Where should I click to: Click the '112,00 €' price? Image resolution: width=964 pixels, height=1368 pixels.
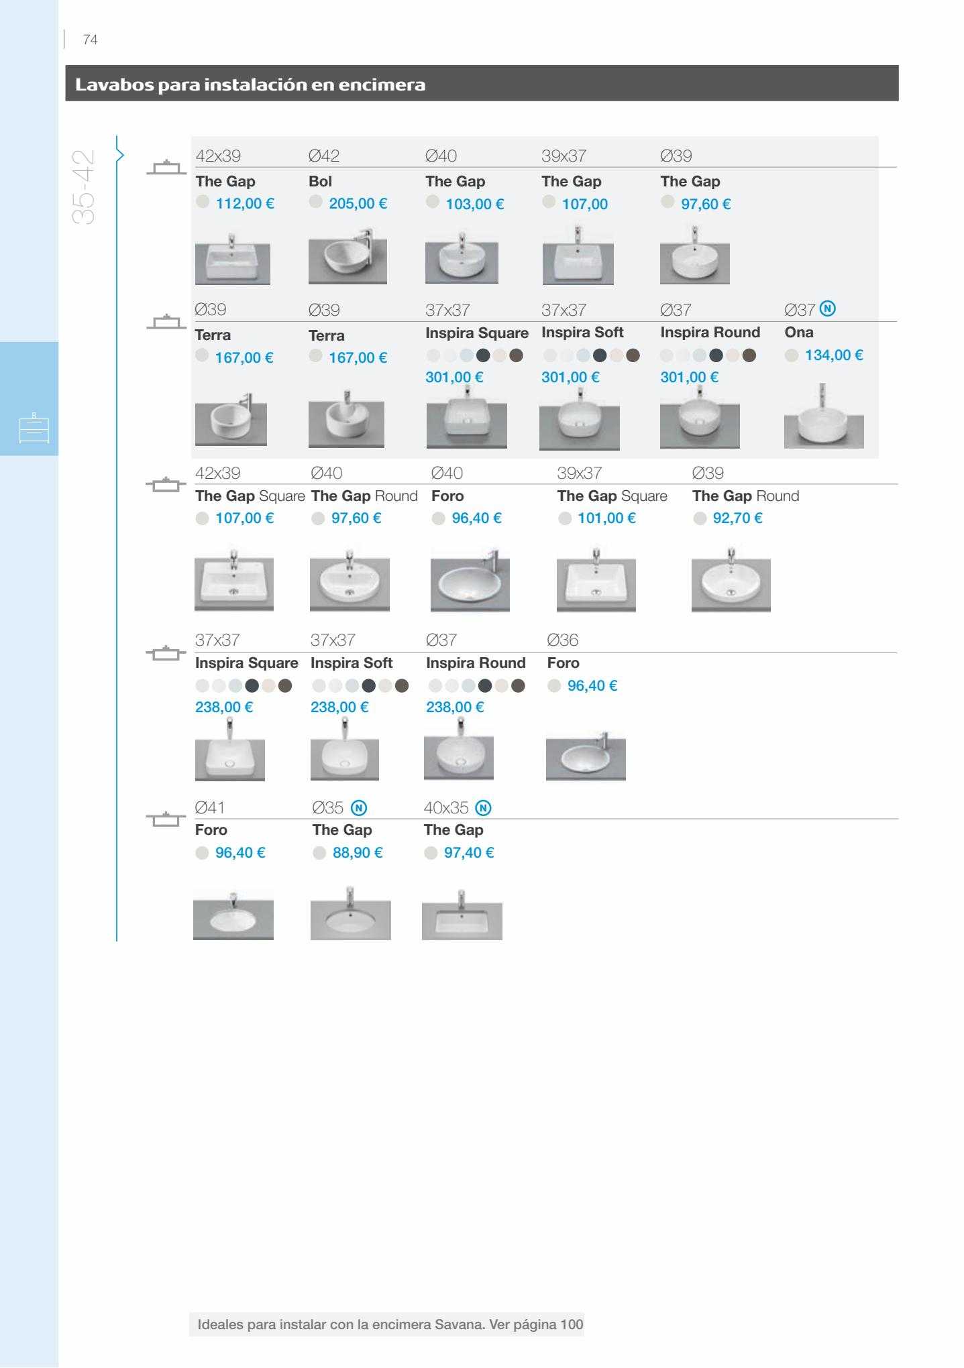[245, 203]
